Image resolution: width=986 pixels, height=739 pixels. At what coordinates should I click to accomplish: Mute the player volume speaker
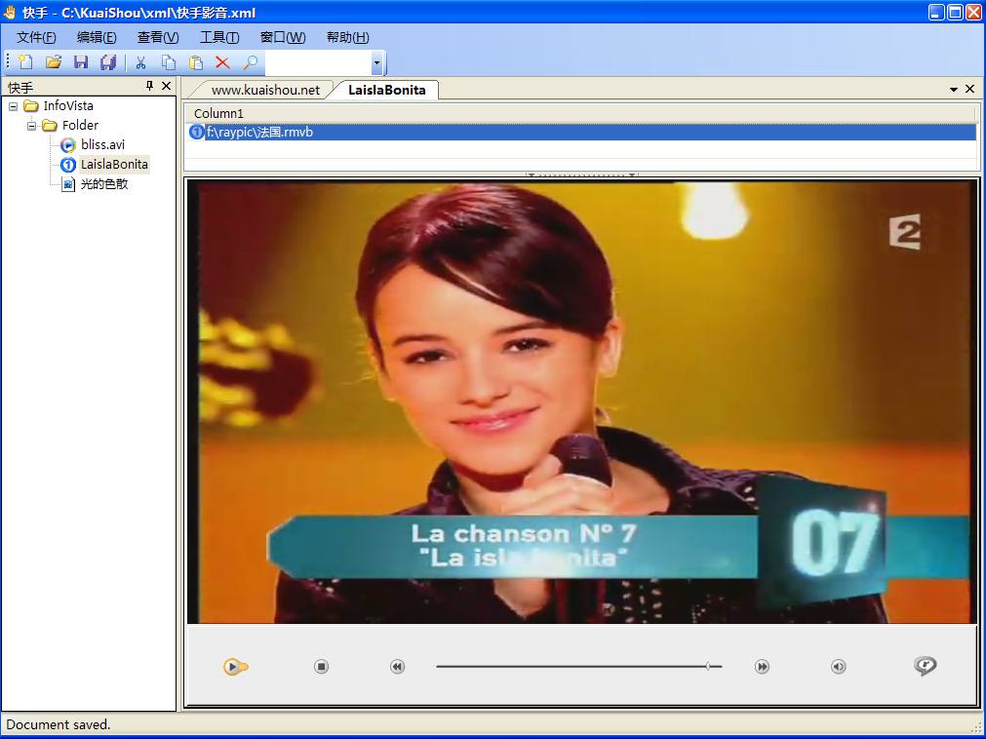(x=838, y=667)
